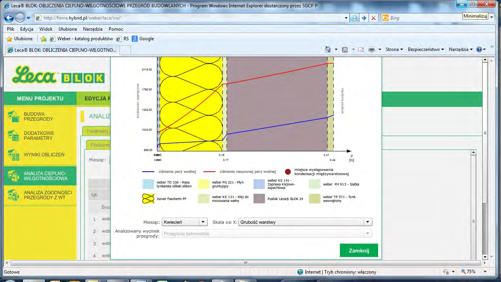The image size is (501, 282).
Task: Click the weber KS 131 legend swatch
Action: (204, 199)
